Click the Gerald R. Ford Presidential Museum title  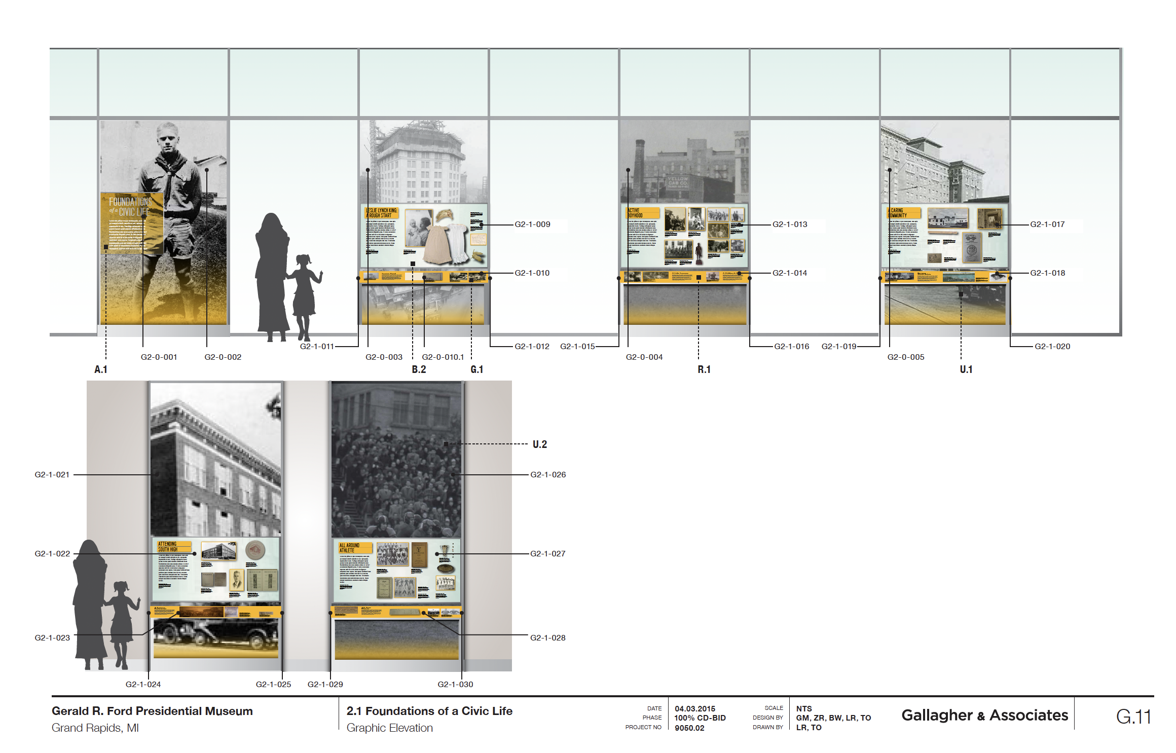(x=152, y=711)
